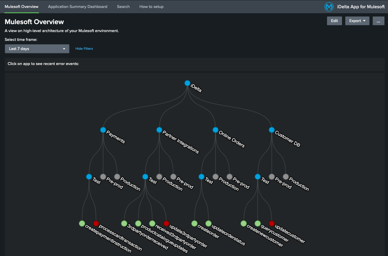Click the iDelta root node
Viewport: 388px width, 256px height.
(187, 83)
